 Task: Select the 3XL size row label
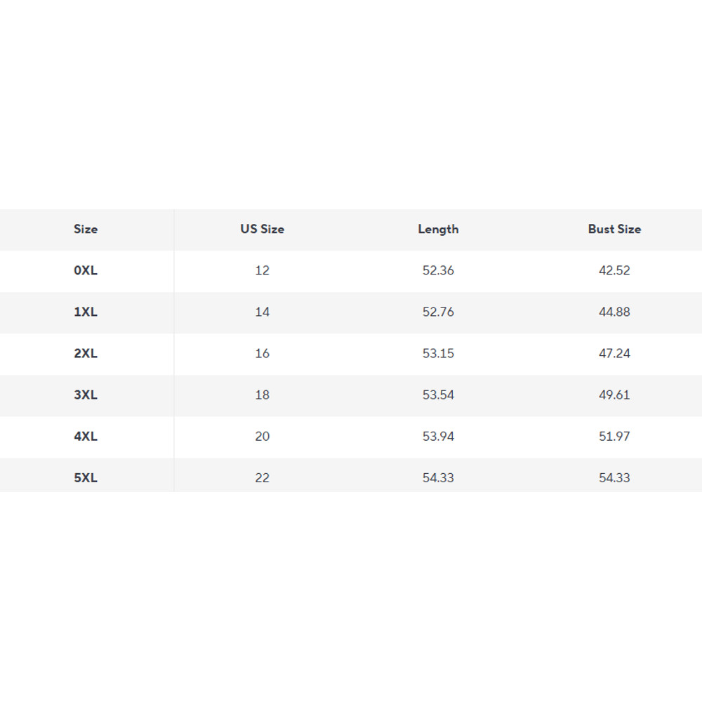[x=86, y=395]
